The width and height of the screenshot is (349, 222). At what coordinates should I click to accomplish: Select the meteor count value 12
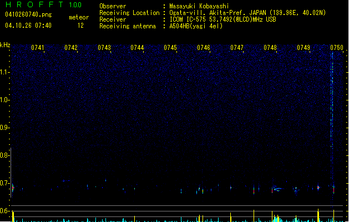coord(80,26)
